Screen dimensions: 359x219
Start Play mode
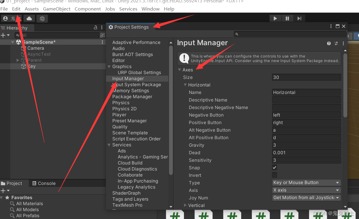(275, 19)
